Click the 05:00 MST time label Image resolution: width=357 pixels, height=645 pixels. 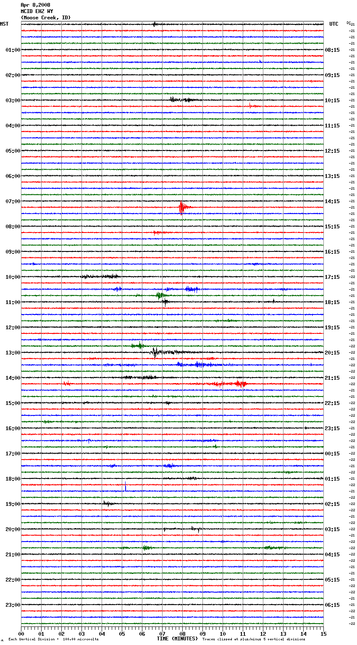[x=13, y=151]
